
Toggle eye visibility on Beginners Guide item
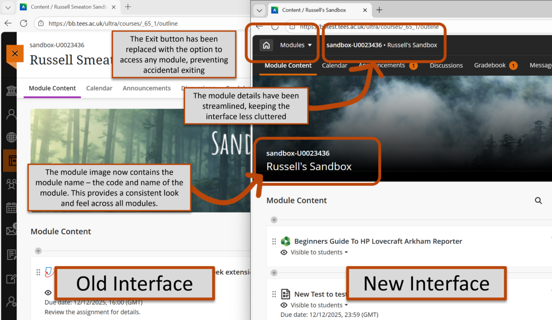tap(284, 252)
